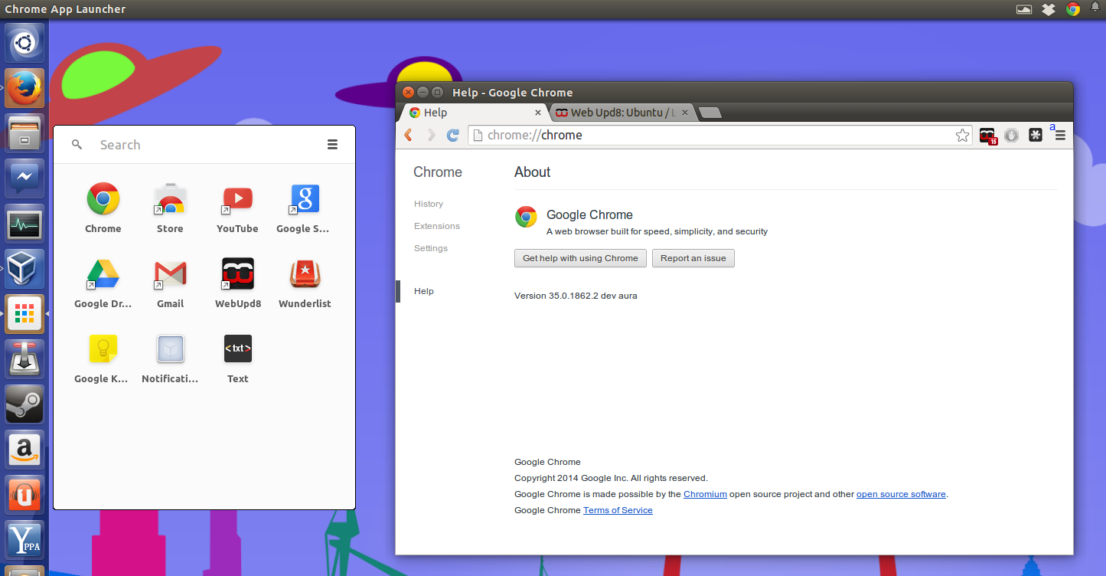Open the Chromium project link

[705, 494]
